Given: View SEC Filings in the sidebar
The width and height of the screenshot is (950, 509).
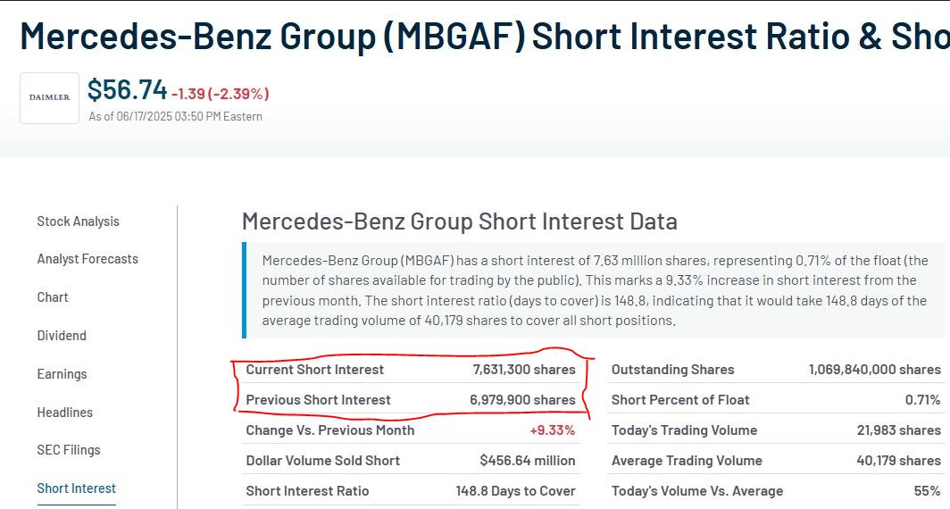Looking at the screenshot, I should pyautogui.click(x=68, y=450).
